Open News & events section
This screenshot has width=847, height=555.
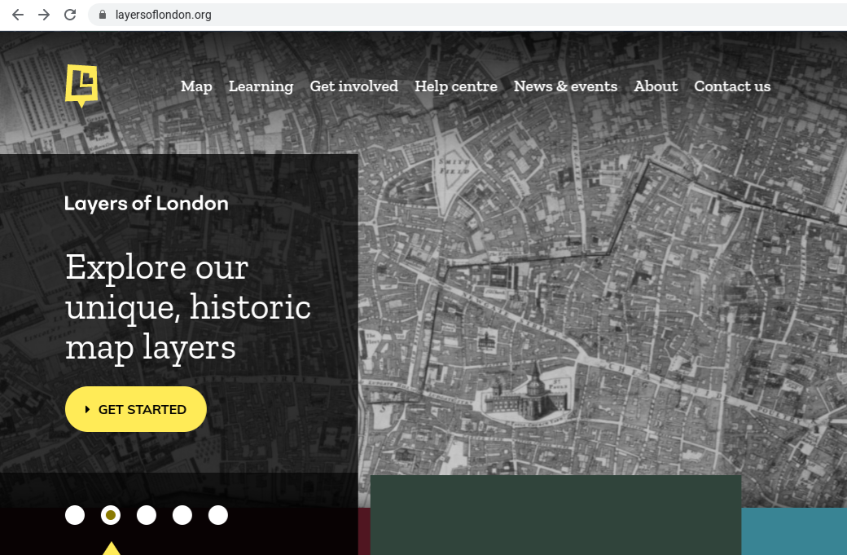[x=565, y=86]
